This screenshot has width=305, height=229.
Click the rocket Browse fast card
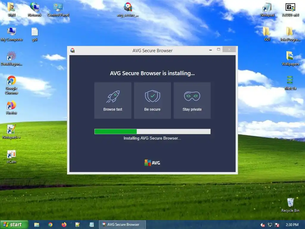tap(113, 100)
